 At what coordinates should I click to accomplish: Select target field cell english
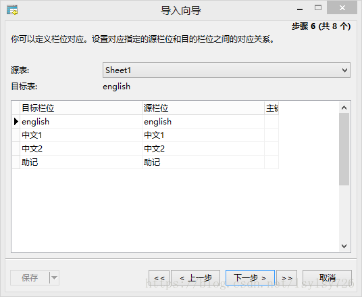click(x=81, y=122)
